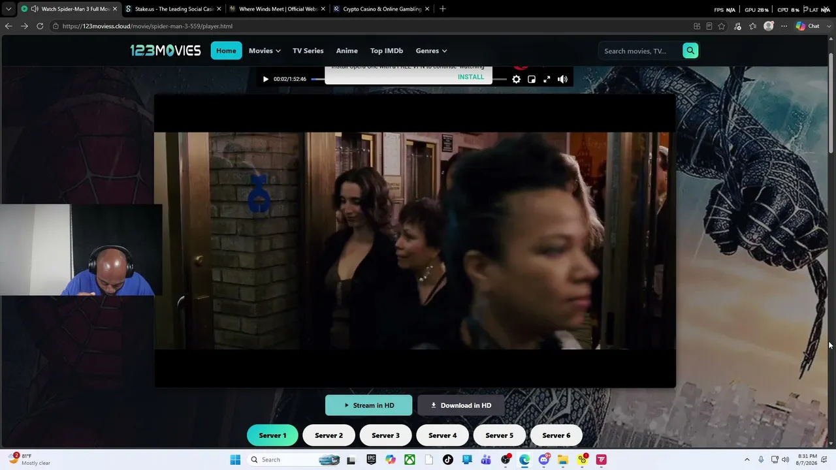Open TikTok from the taskbar
Viewport: 836px width, 470px height.
[x=448, y=460]
